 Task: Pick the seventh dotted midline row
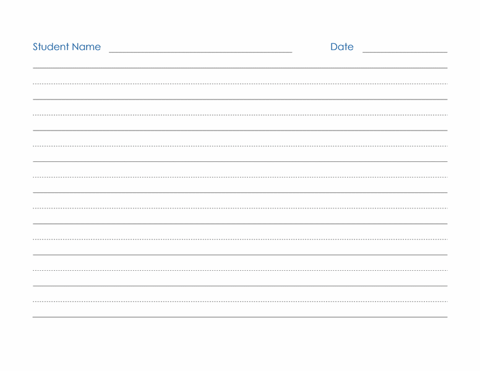tap(240, 270)
